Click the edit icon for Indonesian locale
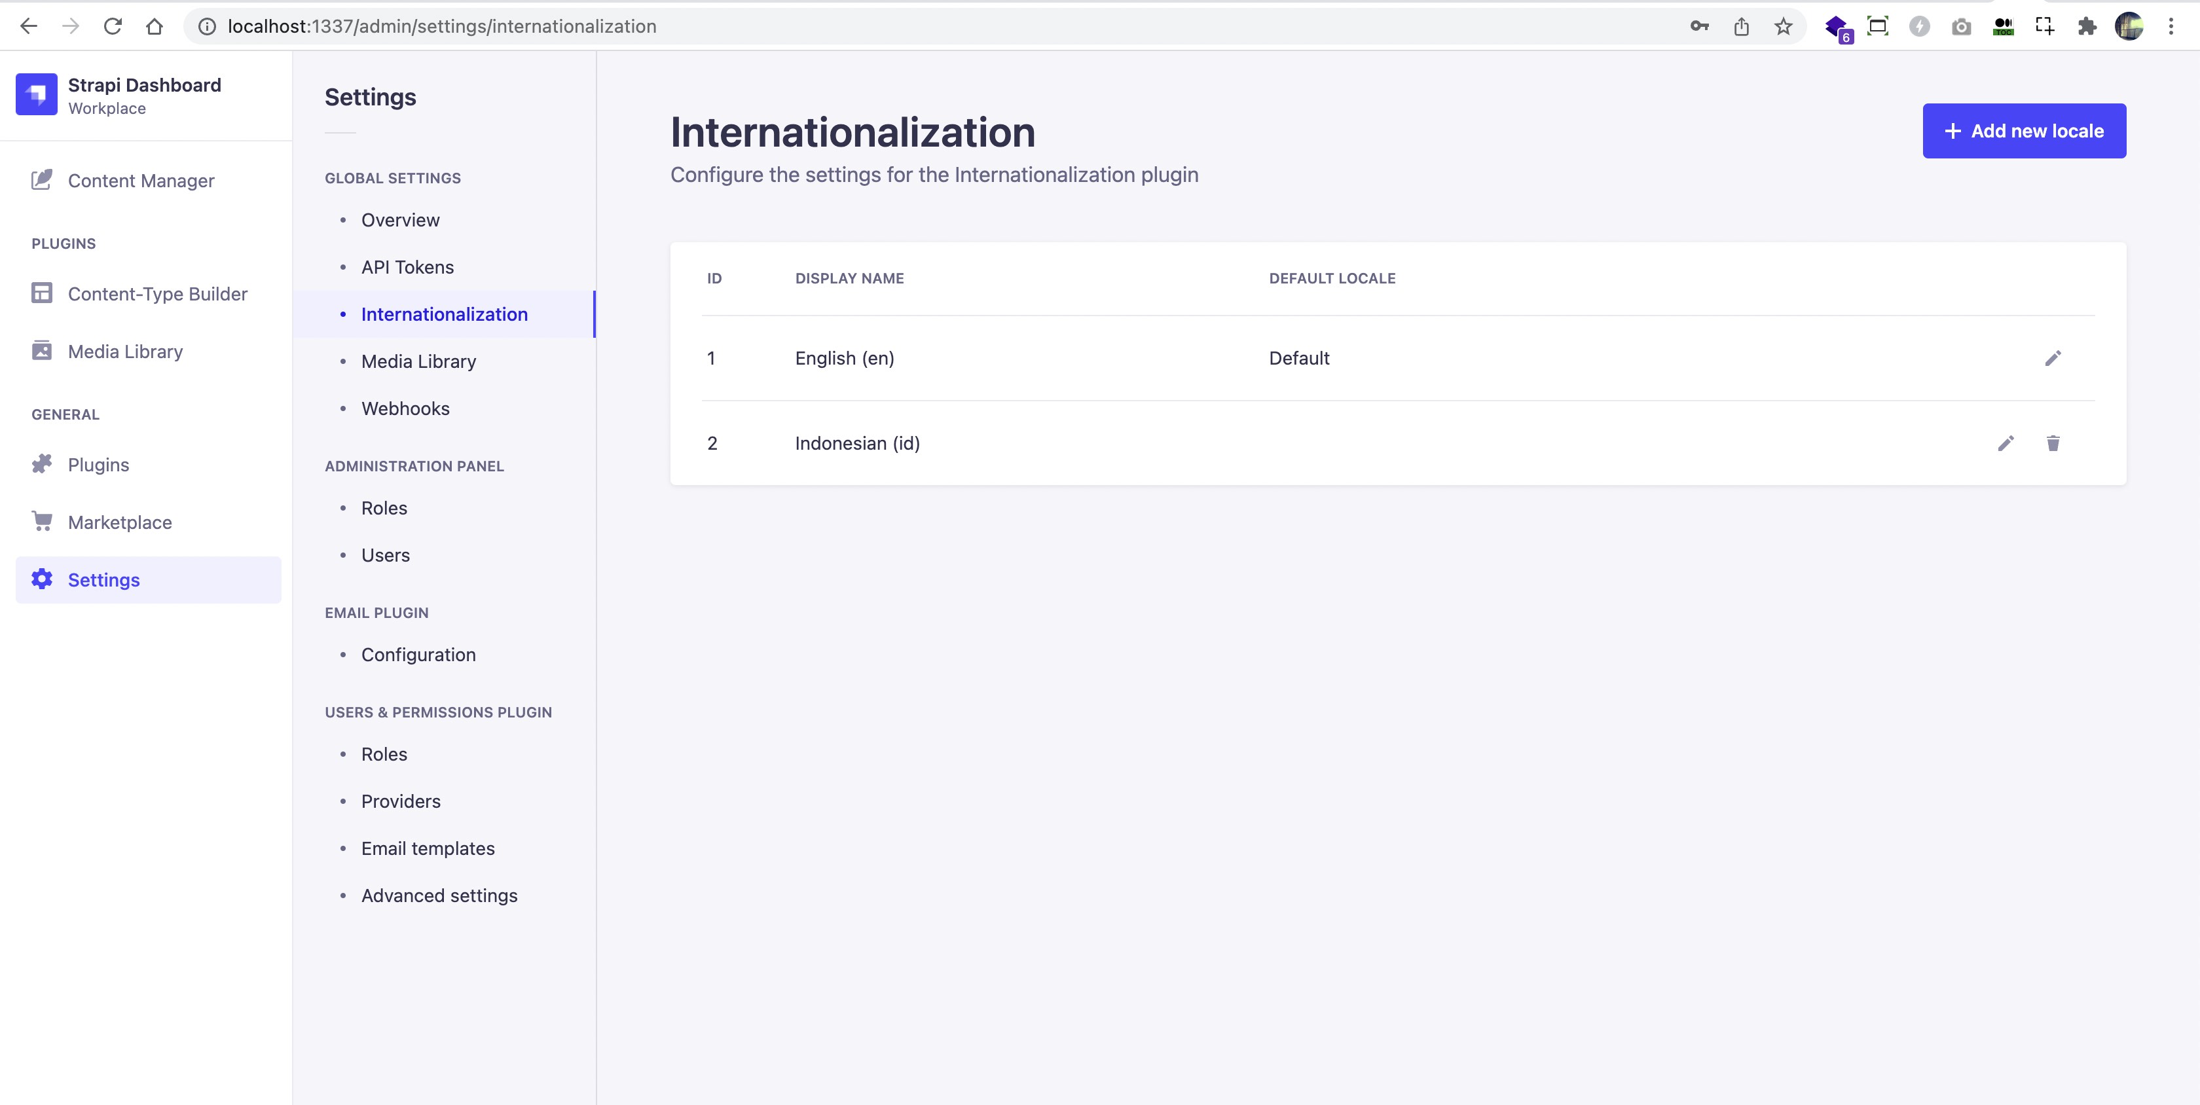Viewport: 2200px width, 1105px height. click(2004, 443)
